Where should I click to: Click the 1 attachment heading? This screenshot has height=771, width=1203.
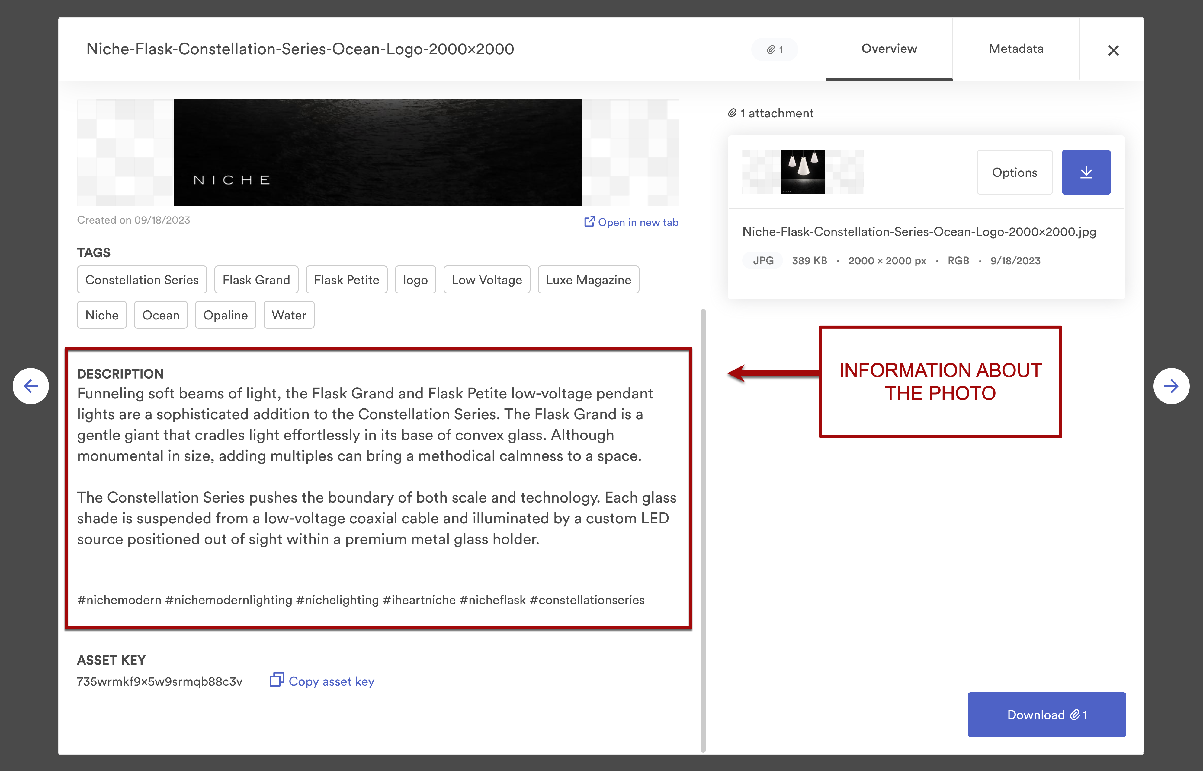[771, 113]
